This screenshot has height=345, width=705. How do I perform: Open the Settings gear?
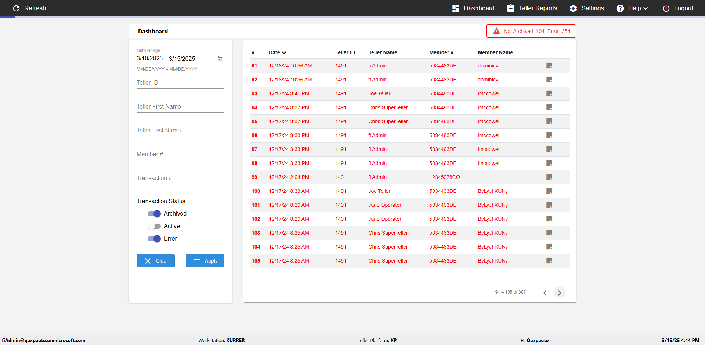573,8
